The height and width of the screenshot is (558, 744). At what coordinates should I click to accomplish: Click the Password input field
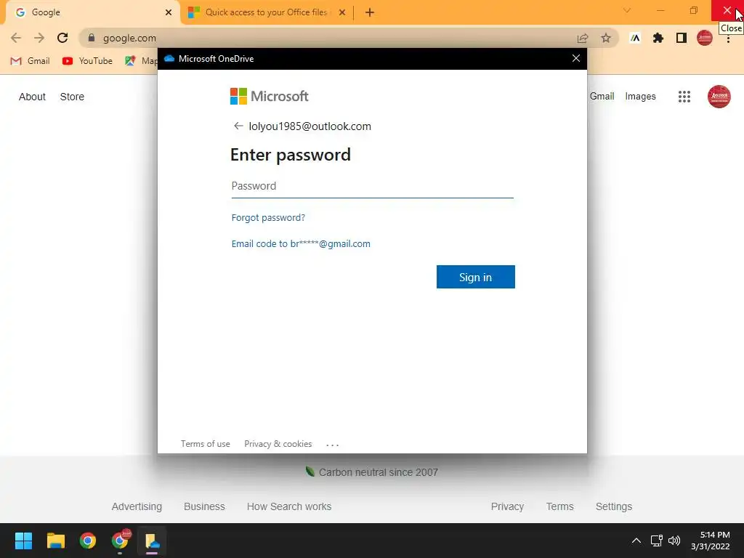pos(372,186)
